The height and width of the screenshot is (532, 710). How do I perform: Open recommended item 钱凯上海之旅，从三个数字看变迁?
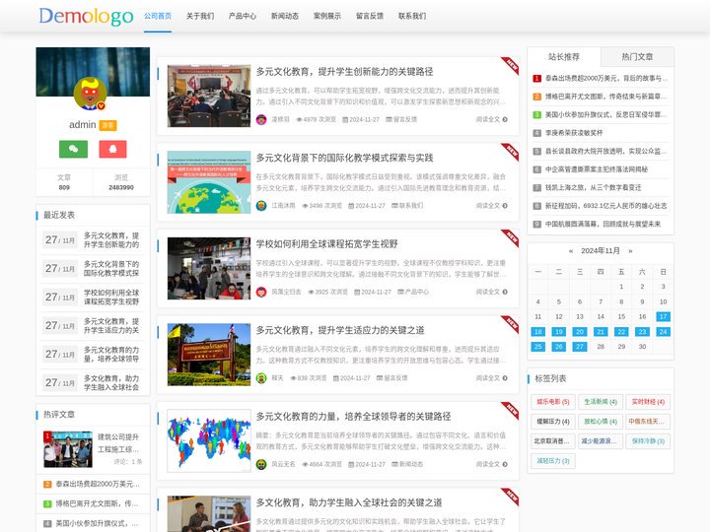click(x=594, y=187)
